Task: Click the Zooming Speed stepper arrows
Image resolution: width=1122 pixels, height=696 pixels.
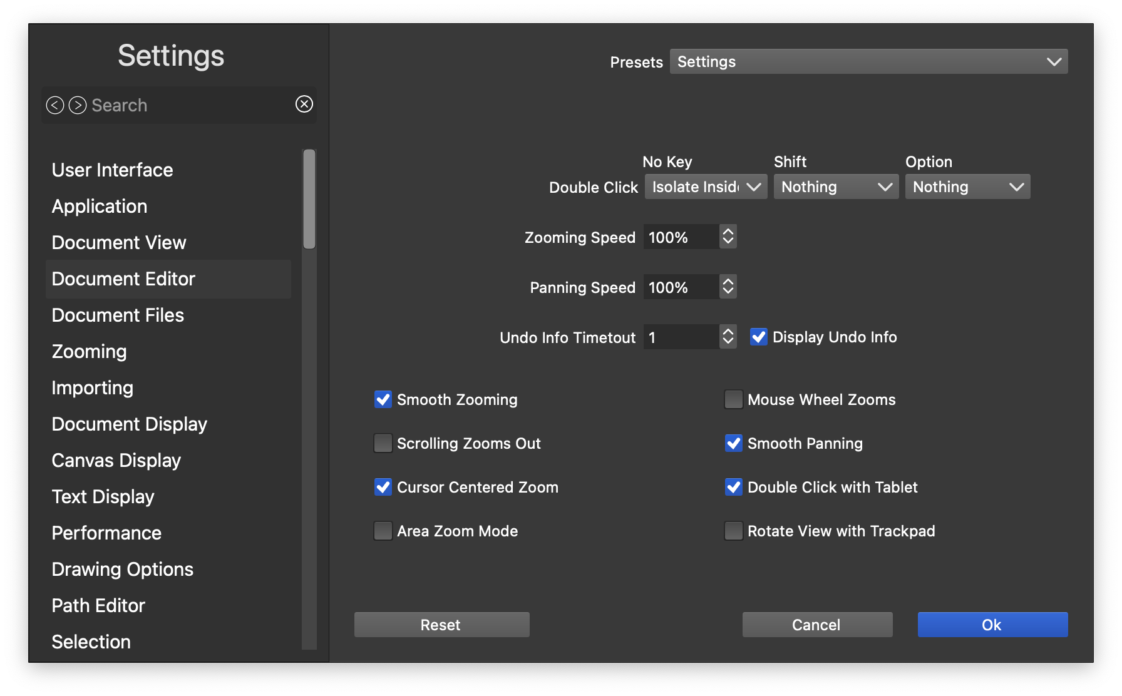Action: tap(728, 237)
